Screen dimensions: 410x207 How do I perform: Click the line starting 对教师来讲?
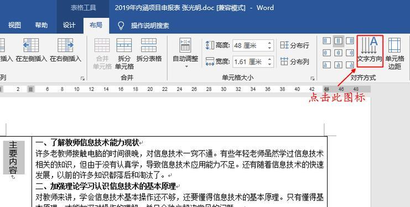179,197
